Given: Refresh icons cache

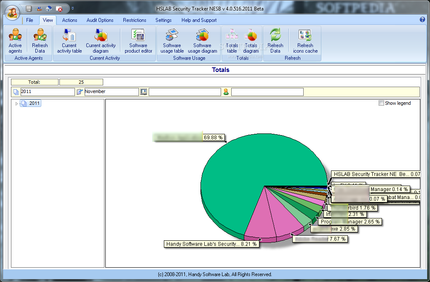Looking at the screenshot, I should point(305,41).
